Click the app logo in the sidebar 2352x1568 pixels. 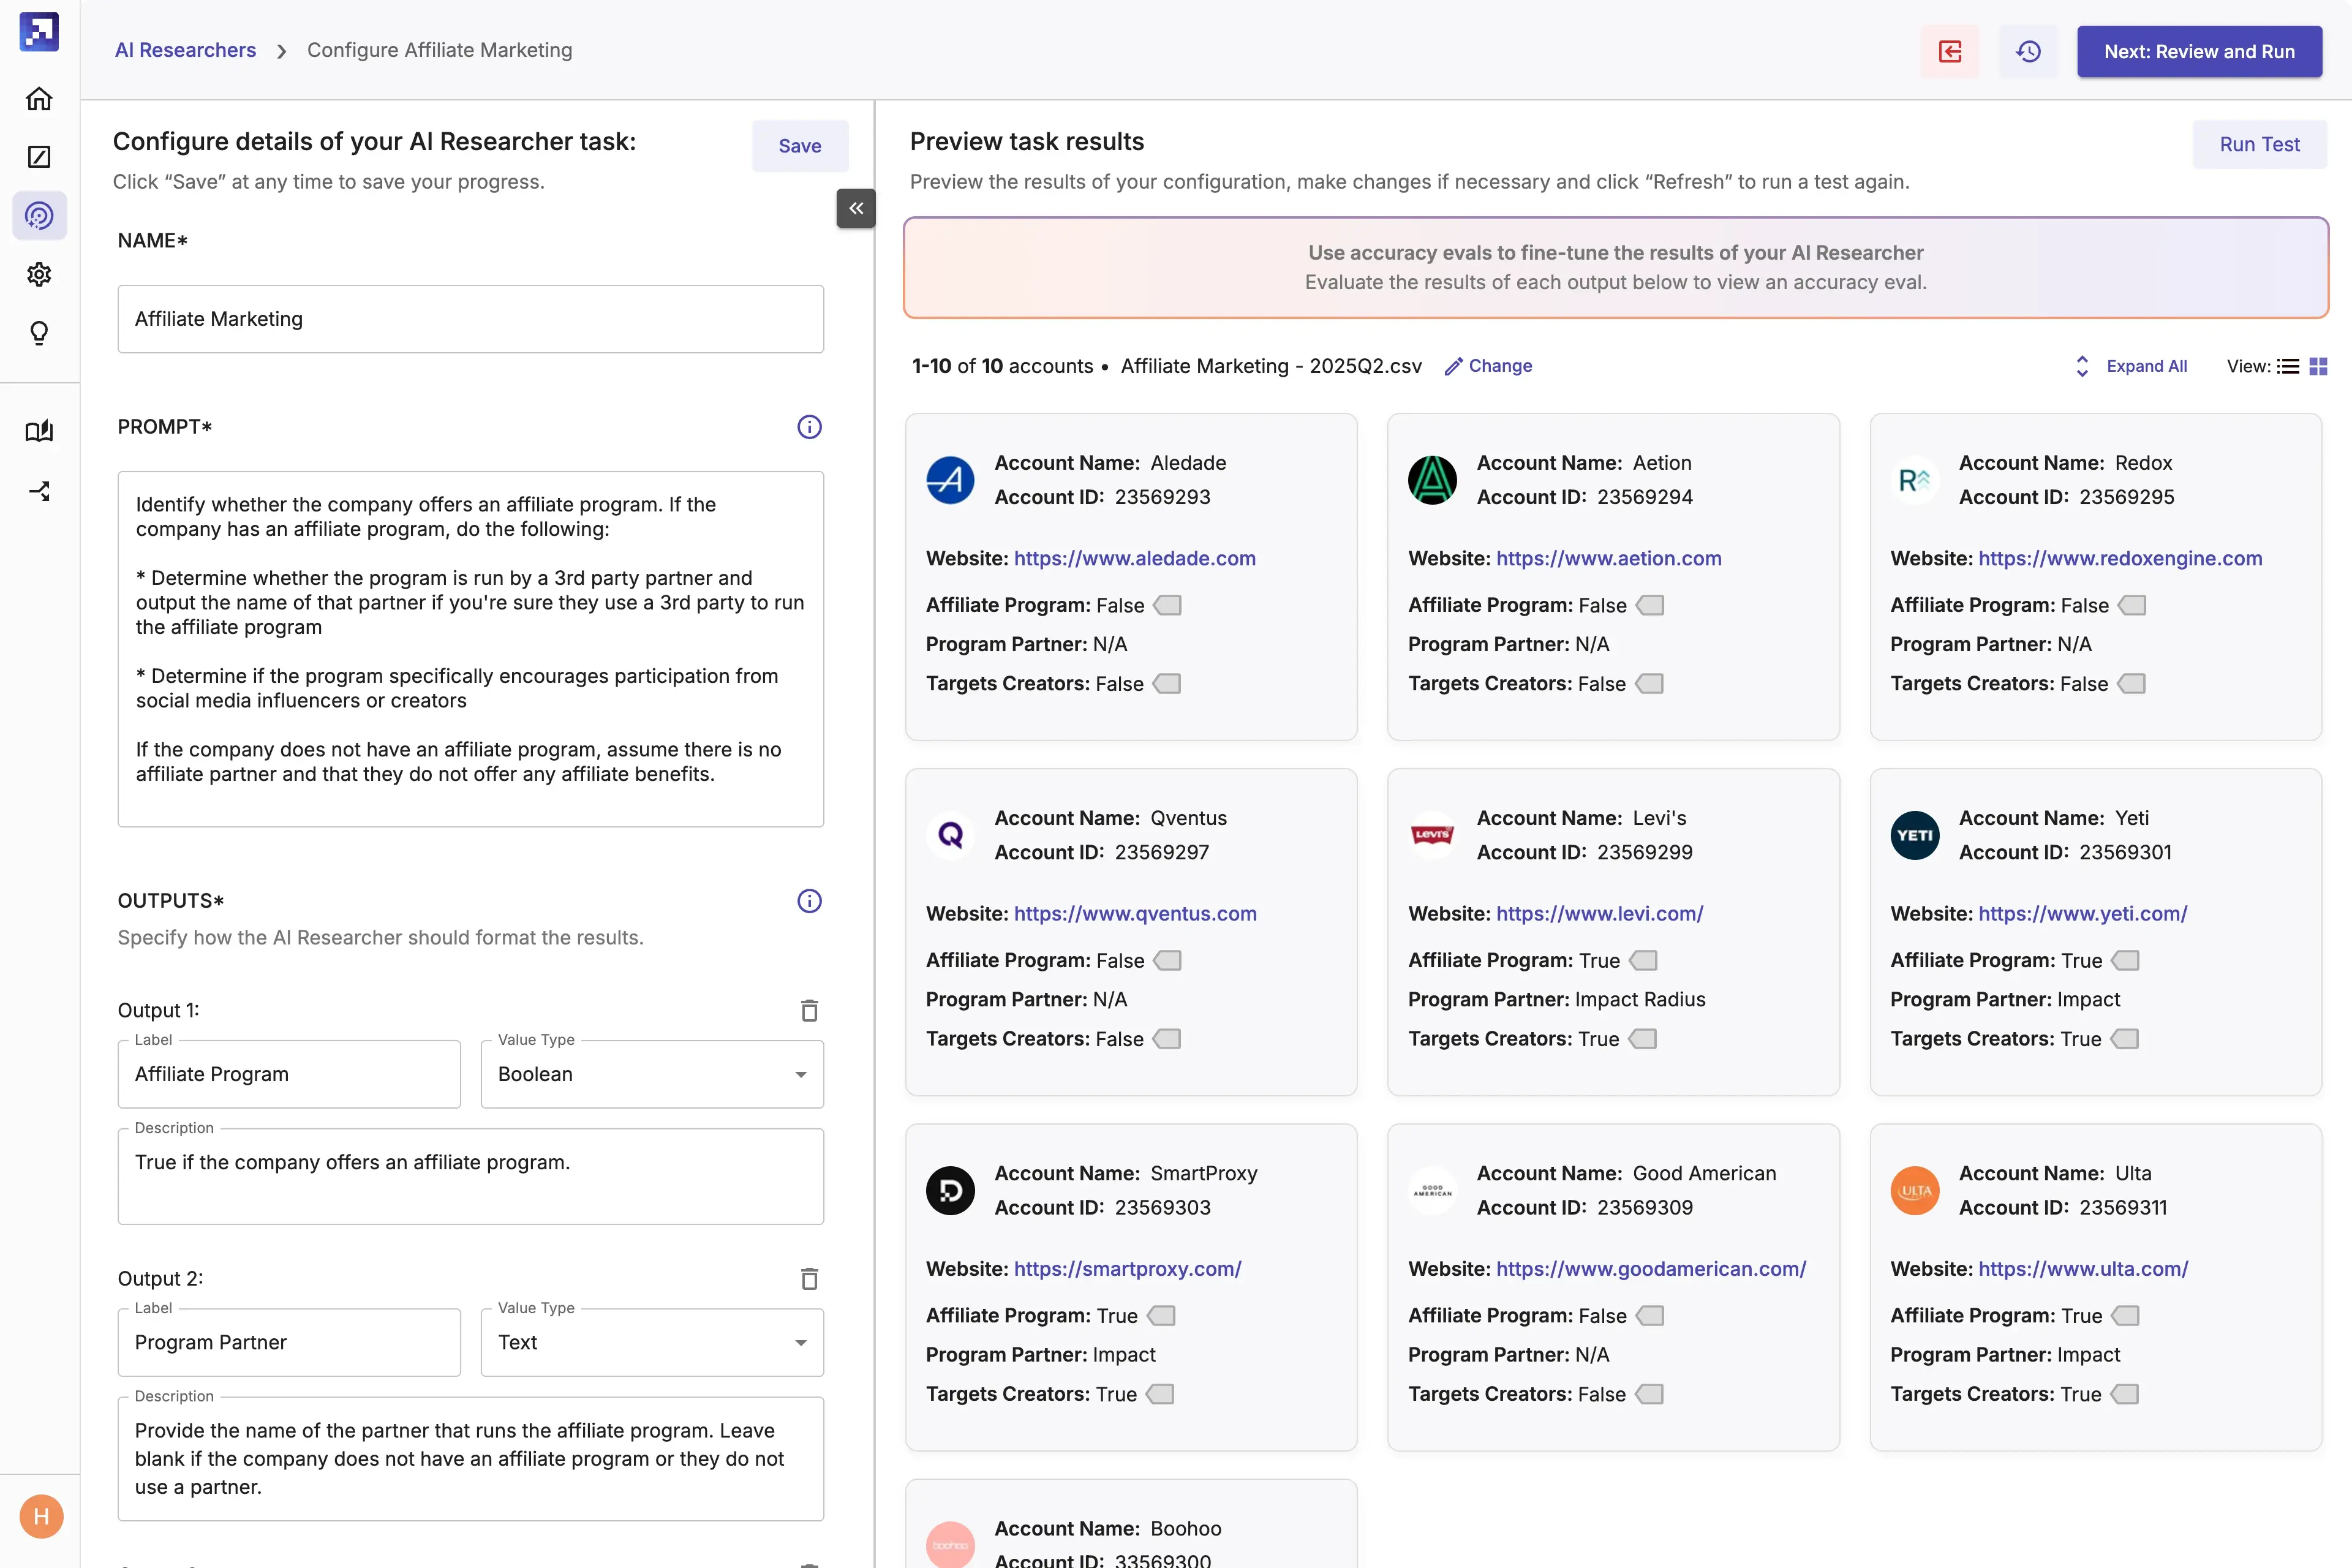pos(39,32)
